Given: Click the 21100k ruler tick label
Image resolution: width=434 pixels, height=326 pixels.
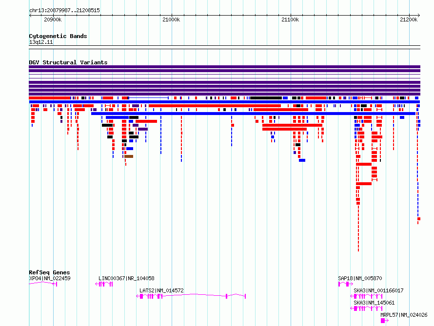Looking at the screenshot, I should point(290,19).
